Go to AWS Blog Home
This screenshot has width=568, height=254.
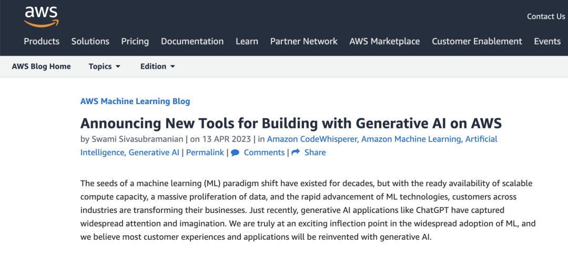pos(41,66)
